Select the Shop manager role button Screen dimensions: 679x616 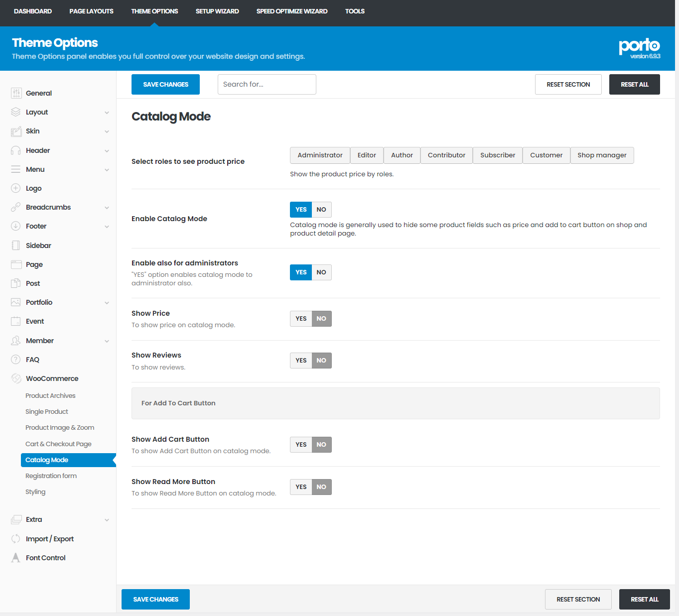(602, 155)
